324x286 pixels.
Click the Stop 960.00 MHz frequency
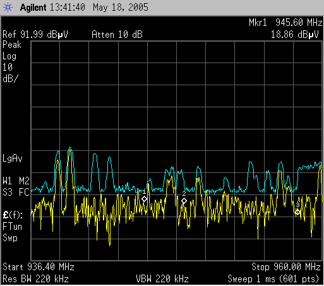pos(286,267)
